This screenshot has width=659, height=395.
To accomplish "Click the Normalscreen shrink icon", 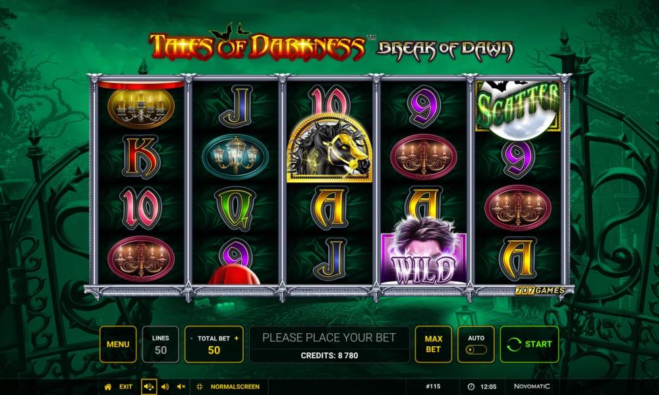I will [x=200, y=386].
